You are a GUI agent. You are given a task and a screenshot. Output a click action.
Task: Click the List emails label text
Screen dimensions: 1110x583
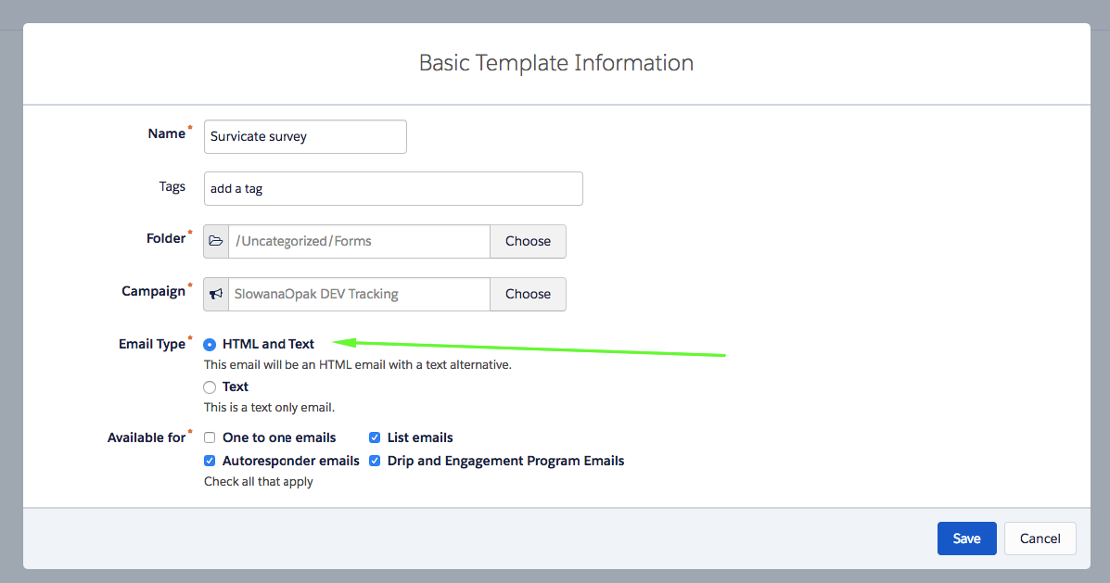pos(420,437)
